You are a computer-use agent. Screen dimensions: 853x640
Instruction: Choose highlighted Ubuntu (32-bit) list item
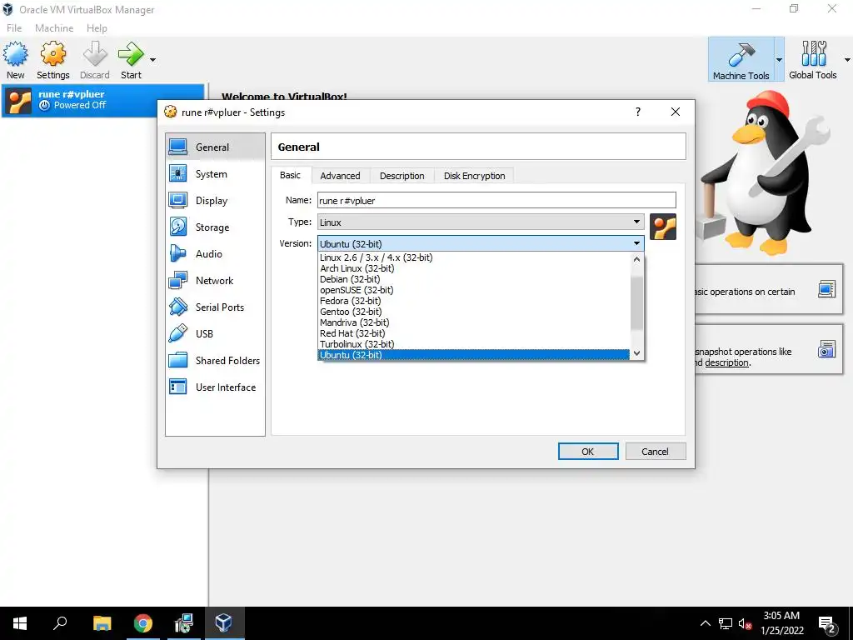[x=473, y=355]
